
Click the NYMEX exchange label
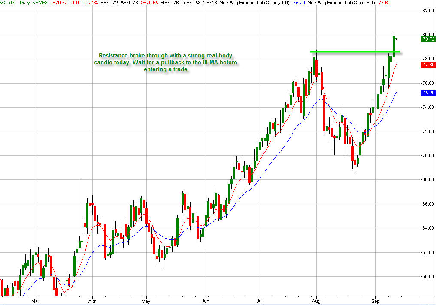[39, 3]
